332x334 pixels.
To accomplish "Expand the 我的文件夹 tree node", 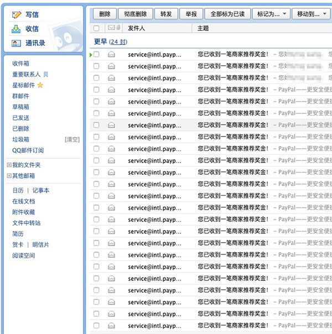I will pos(9,165).
